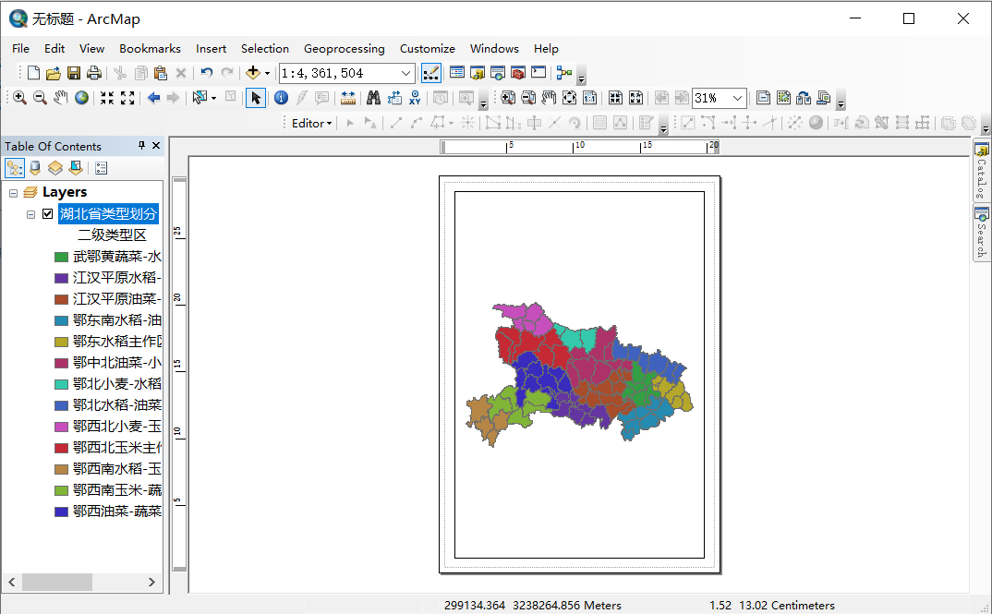Toggle the Editor Toolbar button

[x=430, y=73]
